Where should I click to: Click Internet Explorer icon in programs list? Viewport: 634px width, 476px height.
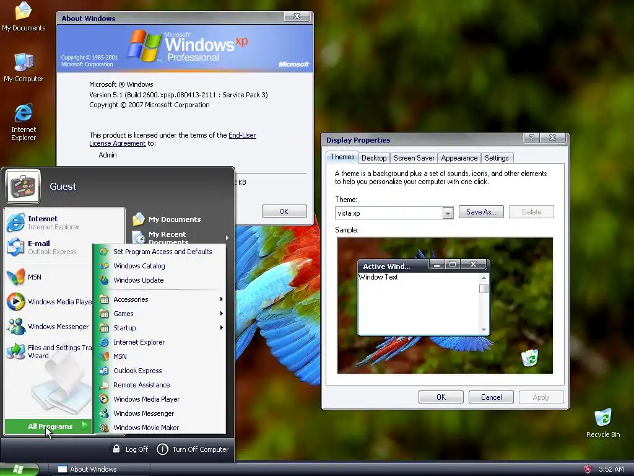click(104, 342)
